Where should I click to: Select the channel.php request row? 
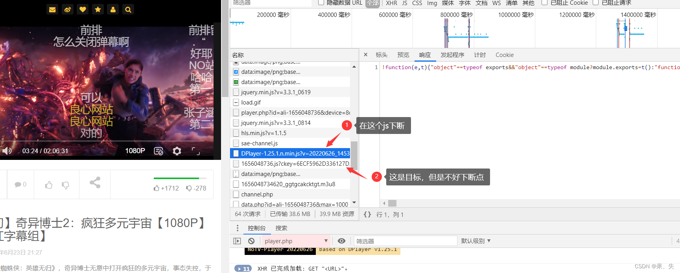tap(290, 194)
